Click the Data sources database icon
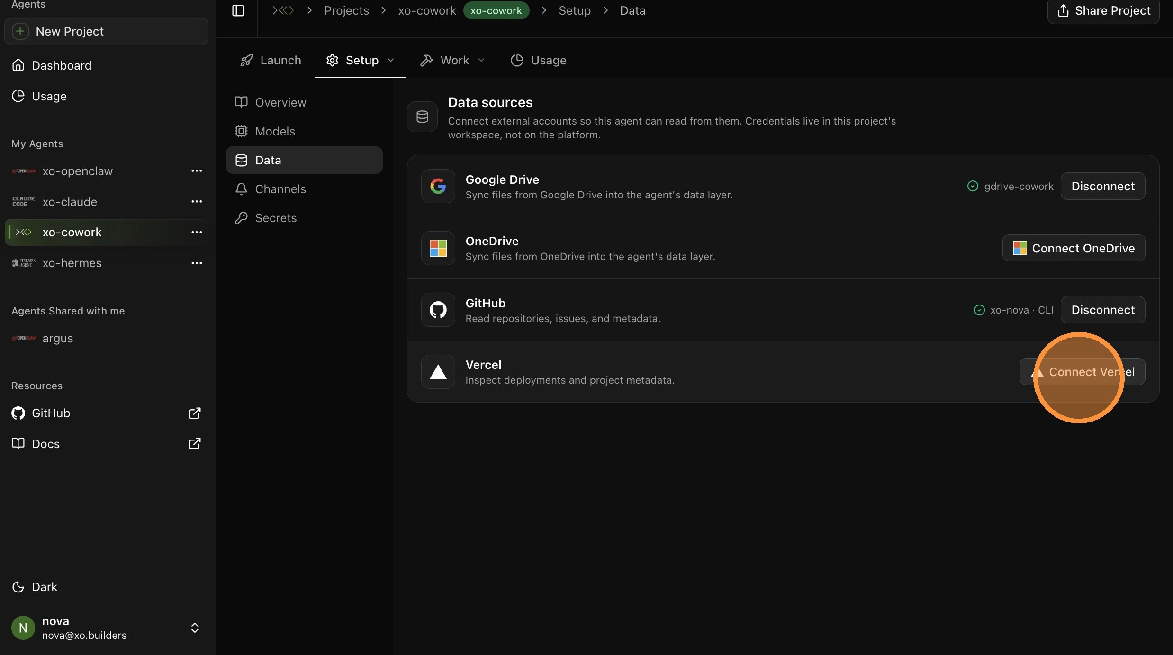 click(x=422, y=117)
